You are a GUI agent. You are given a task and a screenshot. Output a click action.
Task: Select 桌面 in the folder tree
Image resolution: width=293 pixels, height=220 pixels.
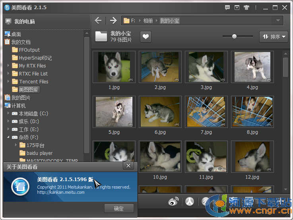click(x=16, y=34)
